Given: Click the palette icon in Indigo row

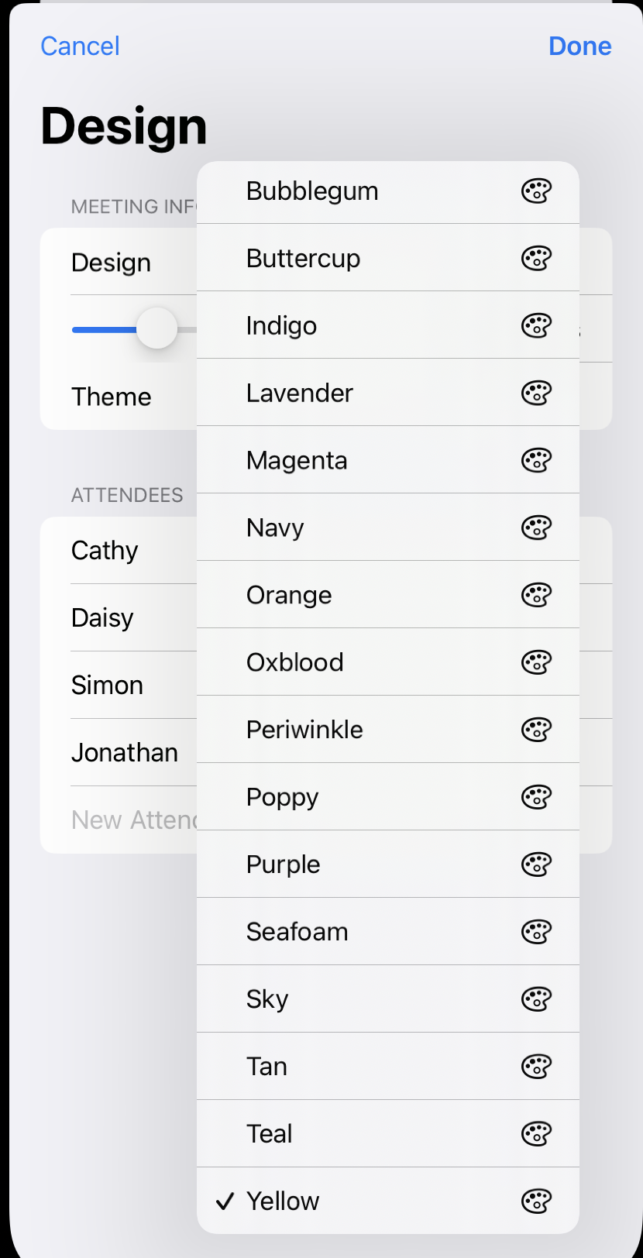Looking at the screenshot, I should tap(536, 325).
